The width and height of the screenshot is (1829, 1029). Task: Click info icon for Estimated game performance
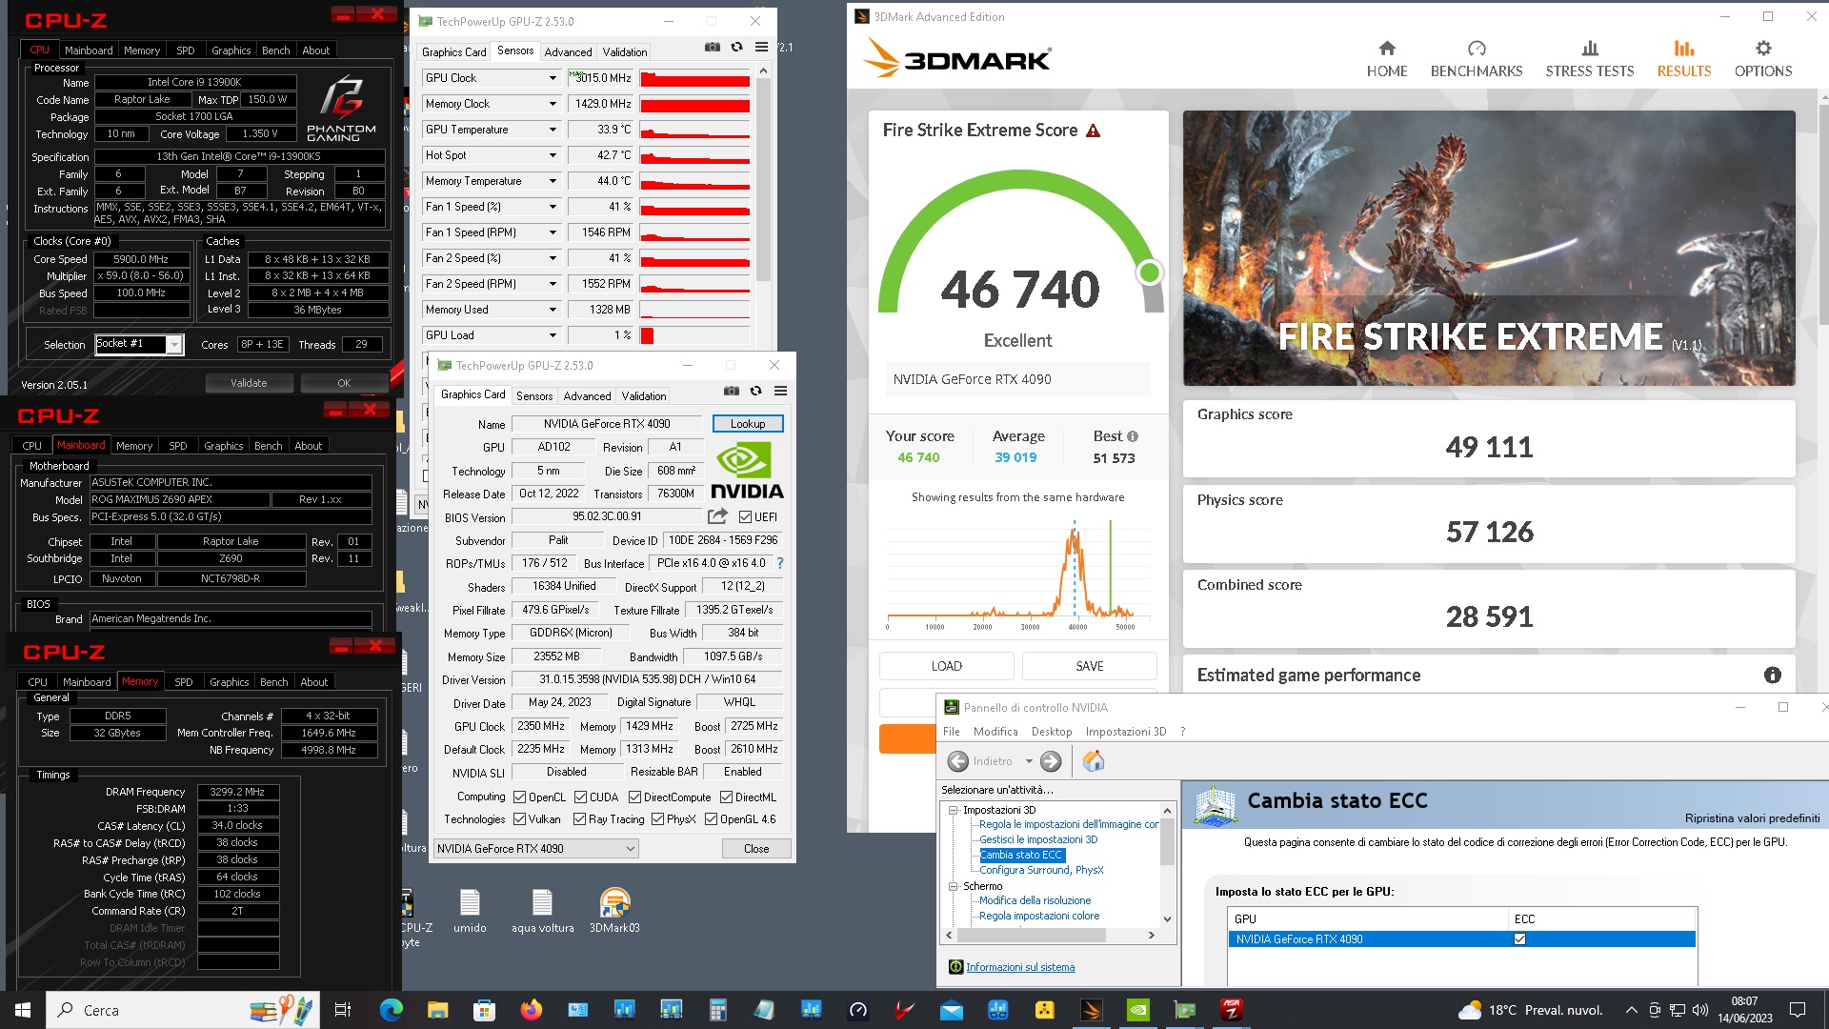click(x=1772, y=676)
